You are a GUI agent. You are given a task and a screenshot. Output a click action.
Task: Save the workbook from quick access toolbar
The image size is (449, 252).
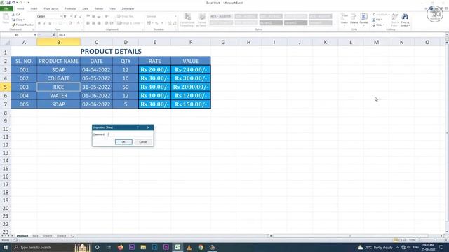coord(8,3)
